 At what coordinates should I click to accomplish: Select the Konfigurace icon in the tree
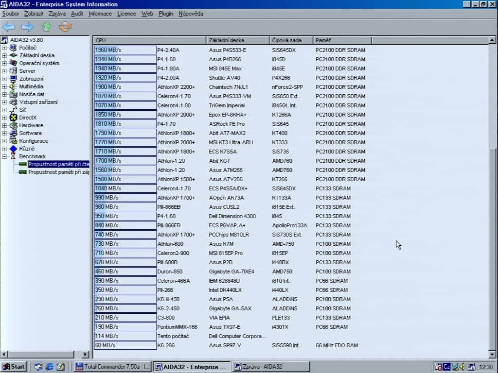[x=13, y=141]
